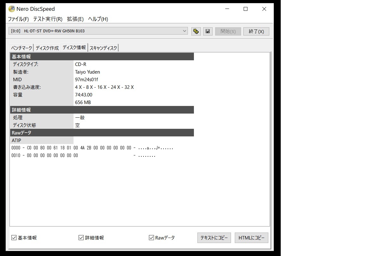Click the ディスク状態 label
Screen dimensions: 365x256
point(24,125)
